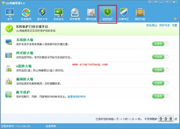Toggle the U盘防火墙 已启用 switch
The image size is (180, 129).
click(160, 70)
